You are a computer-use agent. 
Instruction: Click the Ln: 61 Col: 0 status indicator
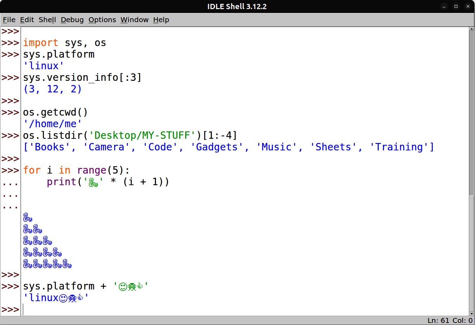[x=450, y=320]
